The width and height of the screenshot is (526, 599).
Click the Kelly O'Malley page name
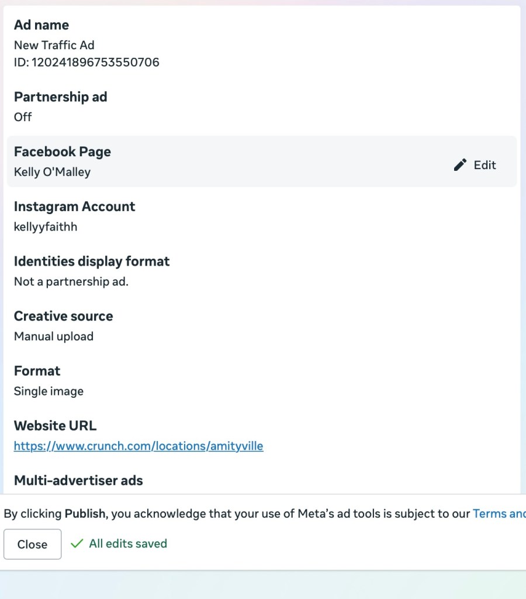pyautogui.click(x=52, y=172)
